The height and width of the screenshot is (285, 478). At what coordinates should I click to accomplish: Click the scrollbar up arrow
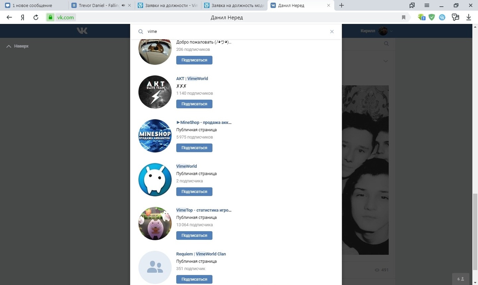pos(475,27)
